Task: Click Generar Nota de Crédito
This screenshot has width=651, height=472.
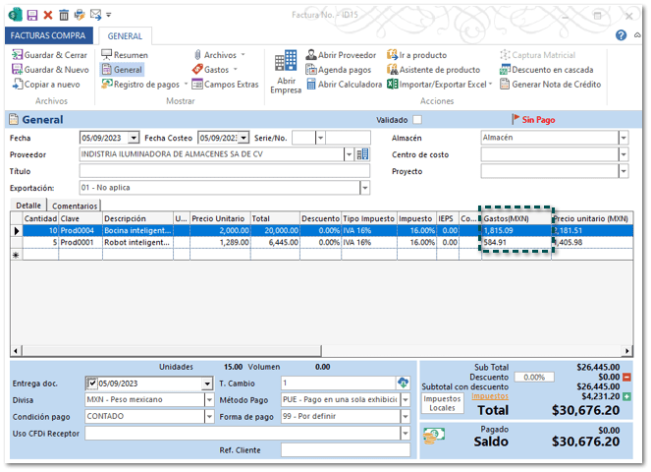Action: 550,85
